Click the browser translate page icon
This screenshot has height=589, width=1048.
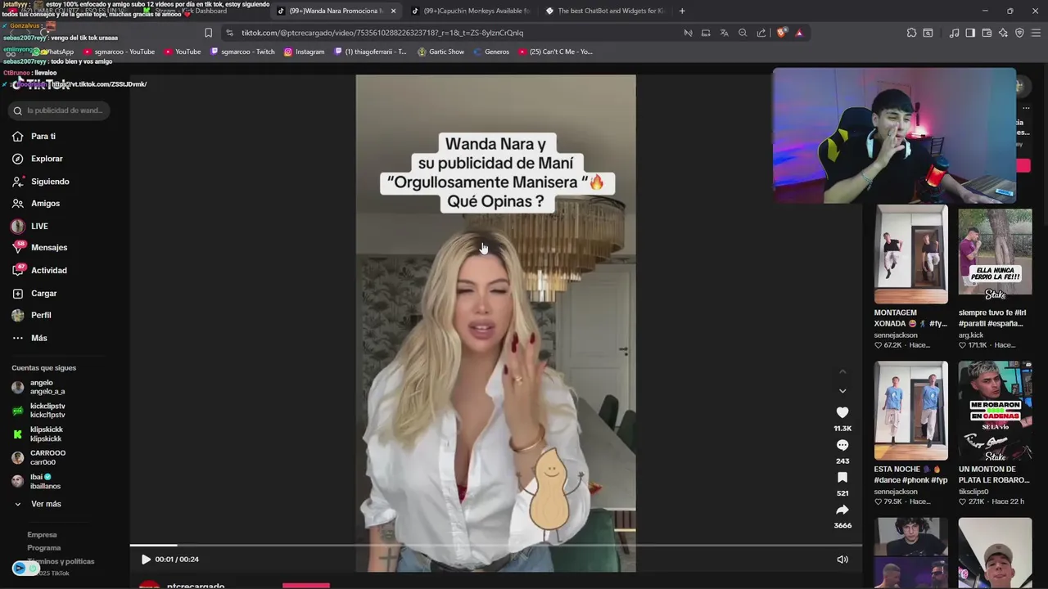coord(724,33)
